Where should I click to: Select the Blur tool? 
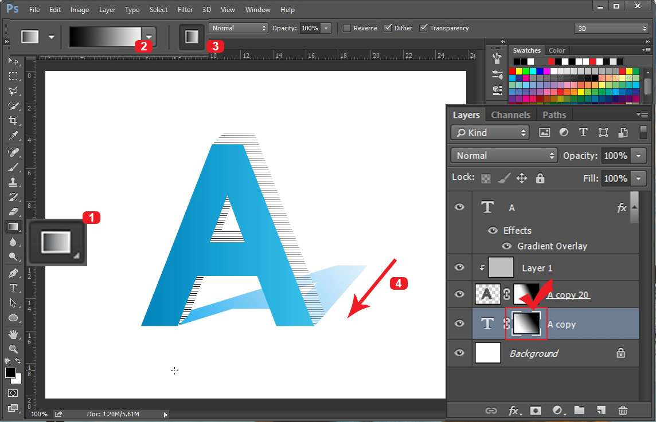click(13, 242)
